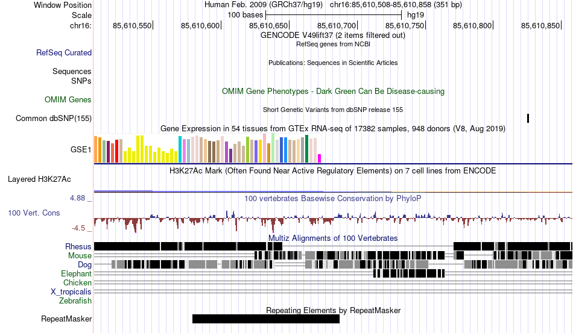Click the Layered H3K27Ac track label

pos(39,179)
